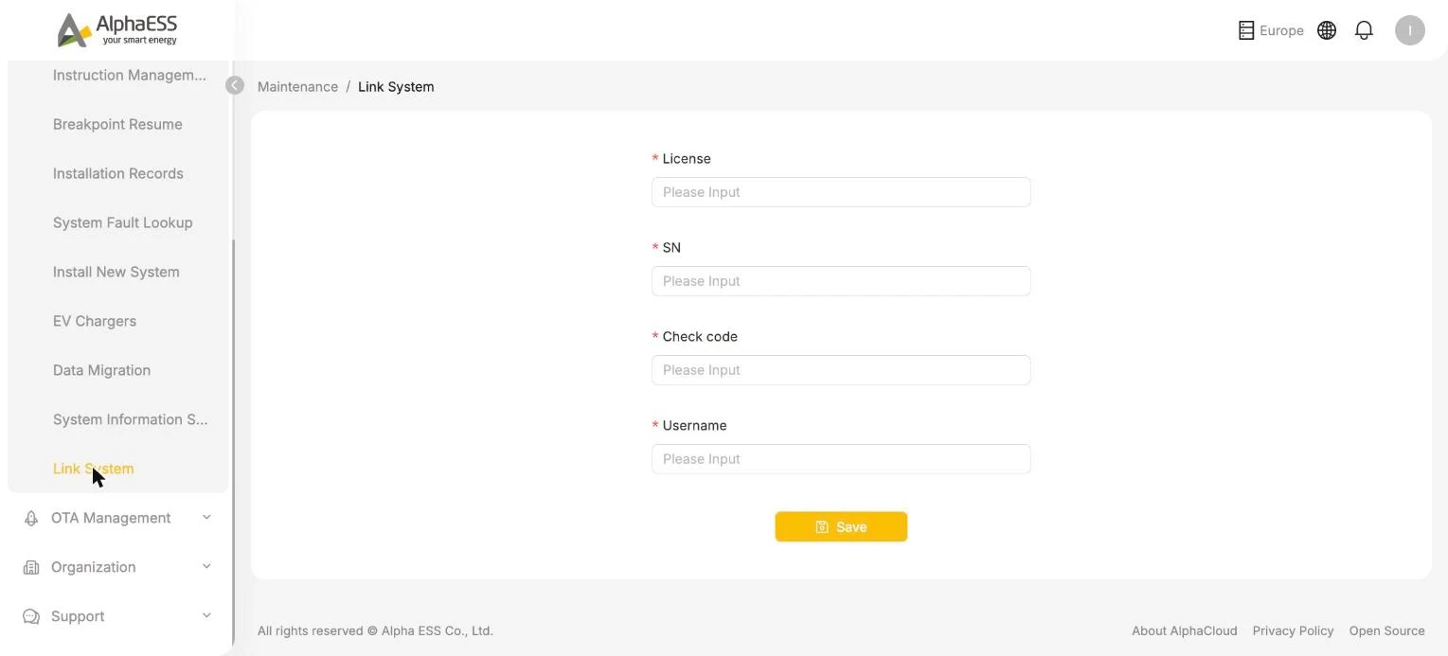Click the Support chat icon

pyautogui.click(x=31, y=616)
